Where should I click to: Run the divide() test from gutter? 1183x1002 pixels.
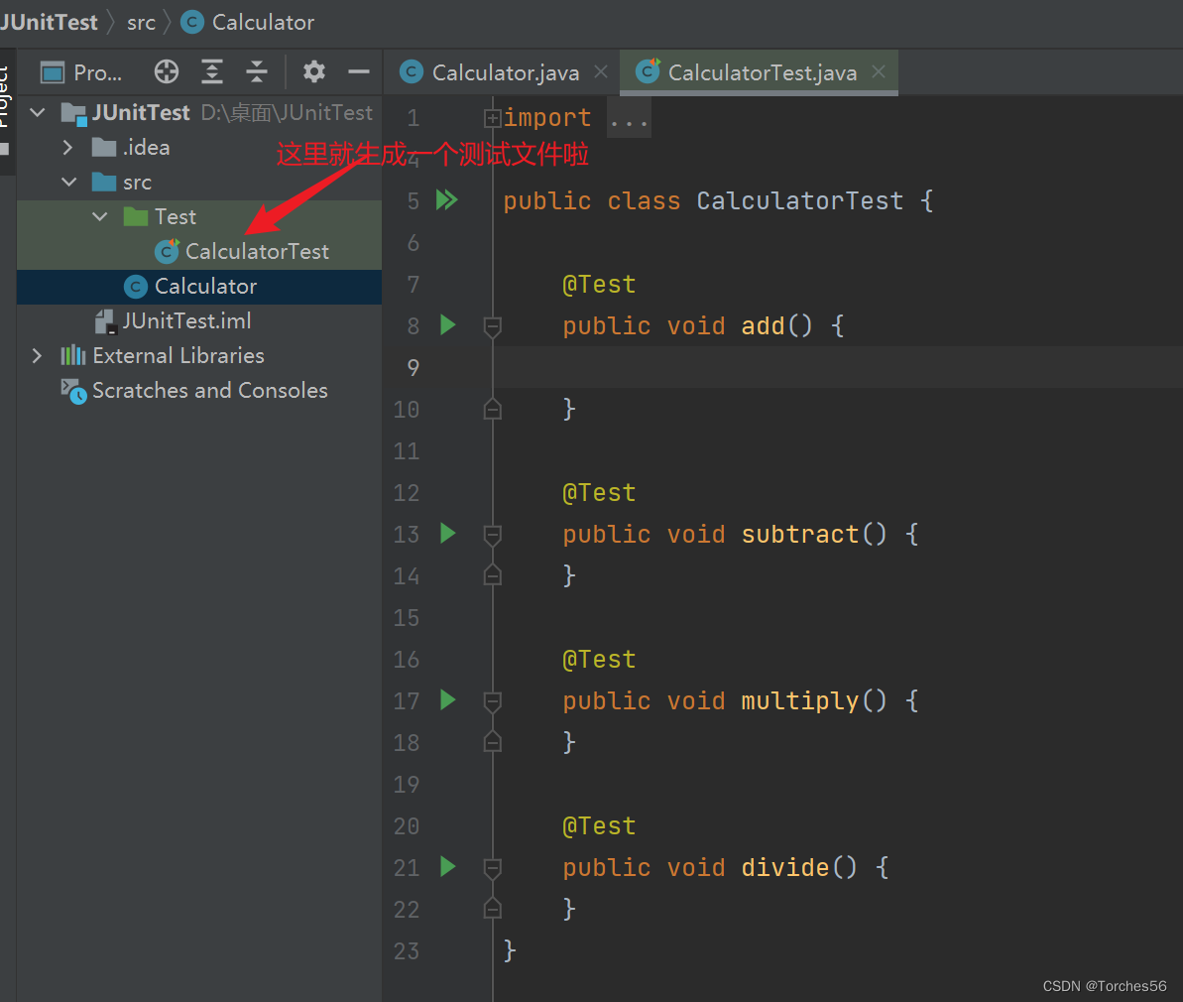(x=447, y=866)
